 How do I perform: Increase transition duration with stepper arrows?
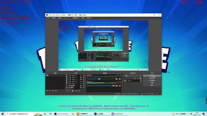point(141,80)
